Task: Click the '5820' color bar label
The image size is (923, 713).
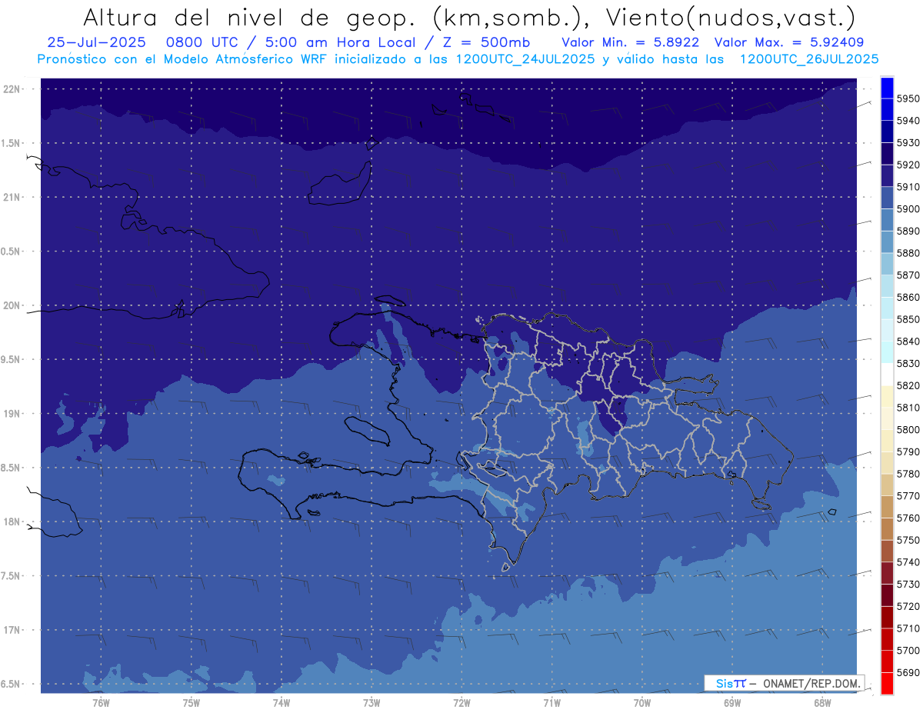Action: [x=908, y=385]
